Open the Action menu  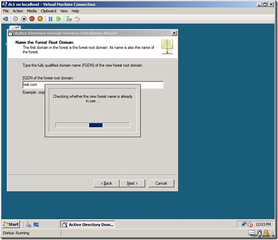click(x=18, y=11)
